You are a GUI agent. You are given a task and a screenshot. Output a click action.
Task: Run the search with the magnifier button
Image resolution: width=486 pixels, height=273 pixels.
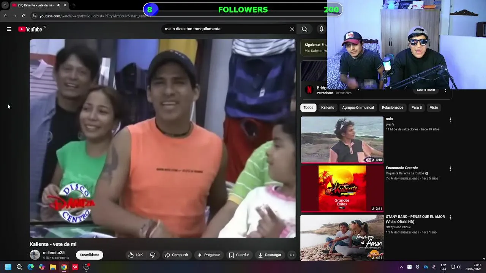tap(305, 29)
